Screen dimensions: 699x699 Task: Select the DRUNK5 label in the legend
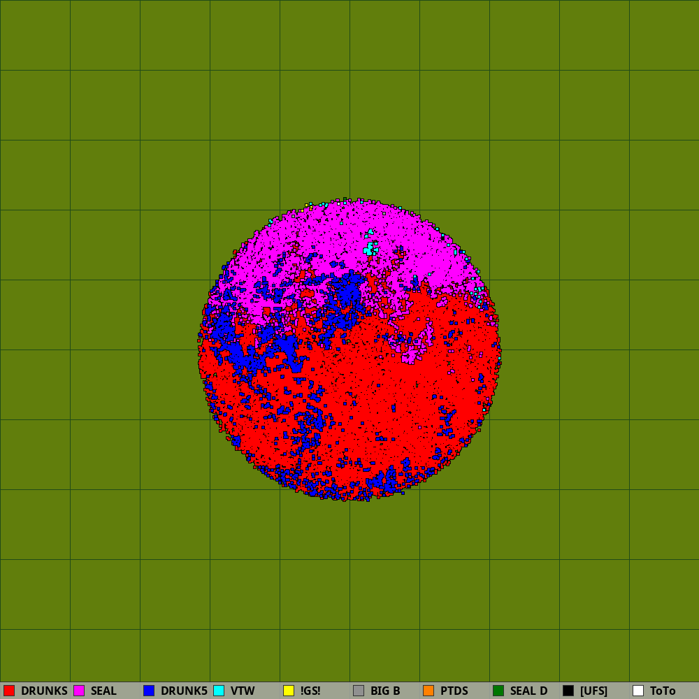pos(184,691)
